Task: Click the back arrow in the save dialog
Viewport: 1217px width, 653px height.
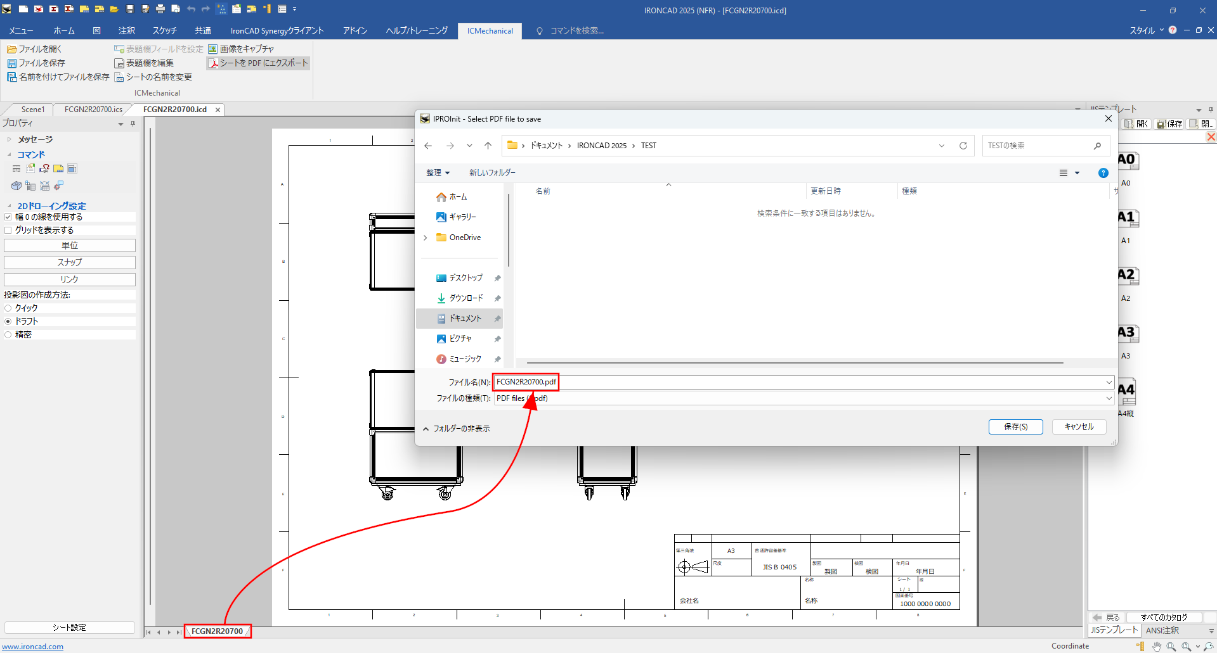Action: 428,146
